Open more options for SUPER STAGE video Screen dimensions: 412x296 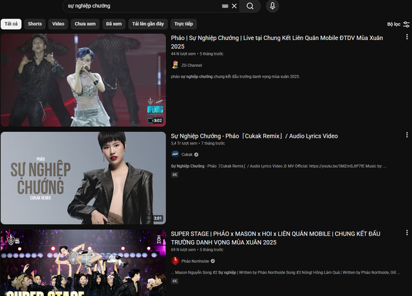(x=406, y=233)
